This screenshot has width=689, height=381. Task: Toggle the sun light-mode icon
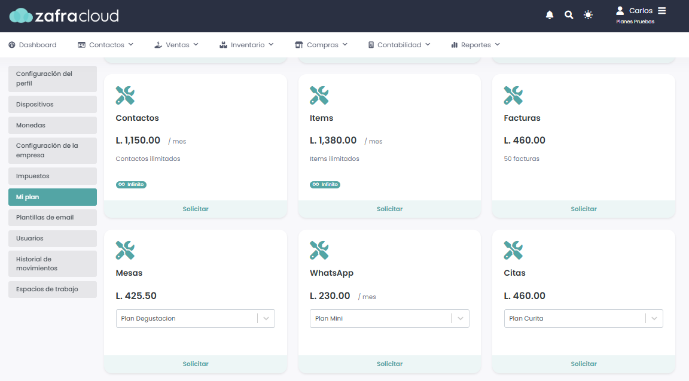588,15
